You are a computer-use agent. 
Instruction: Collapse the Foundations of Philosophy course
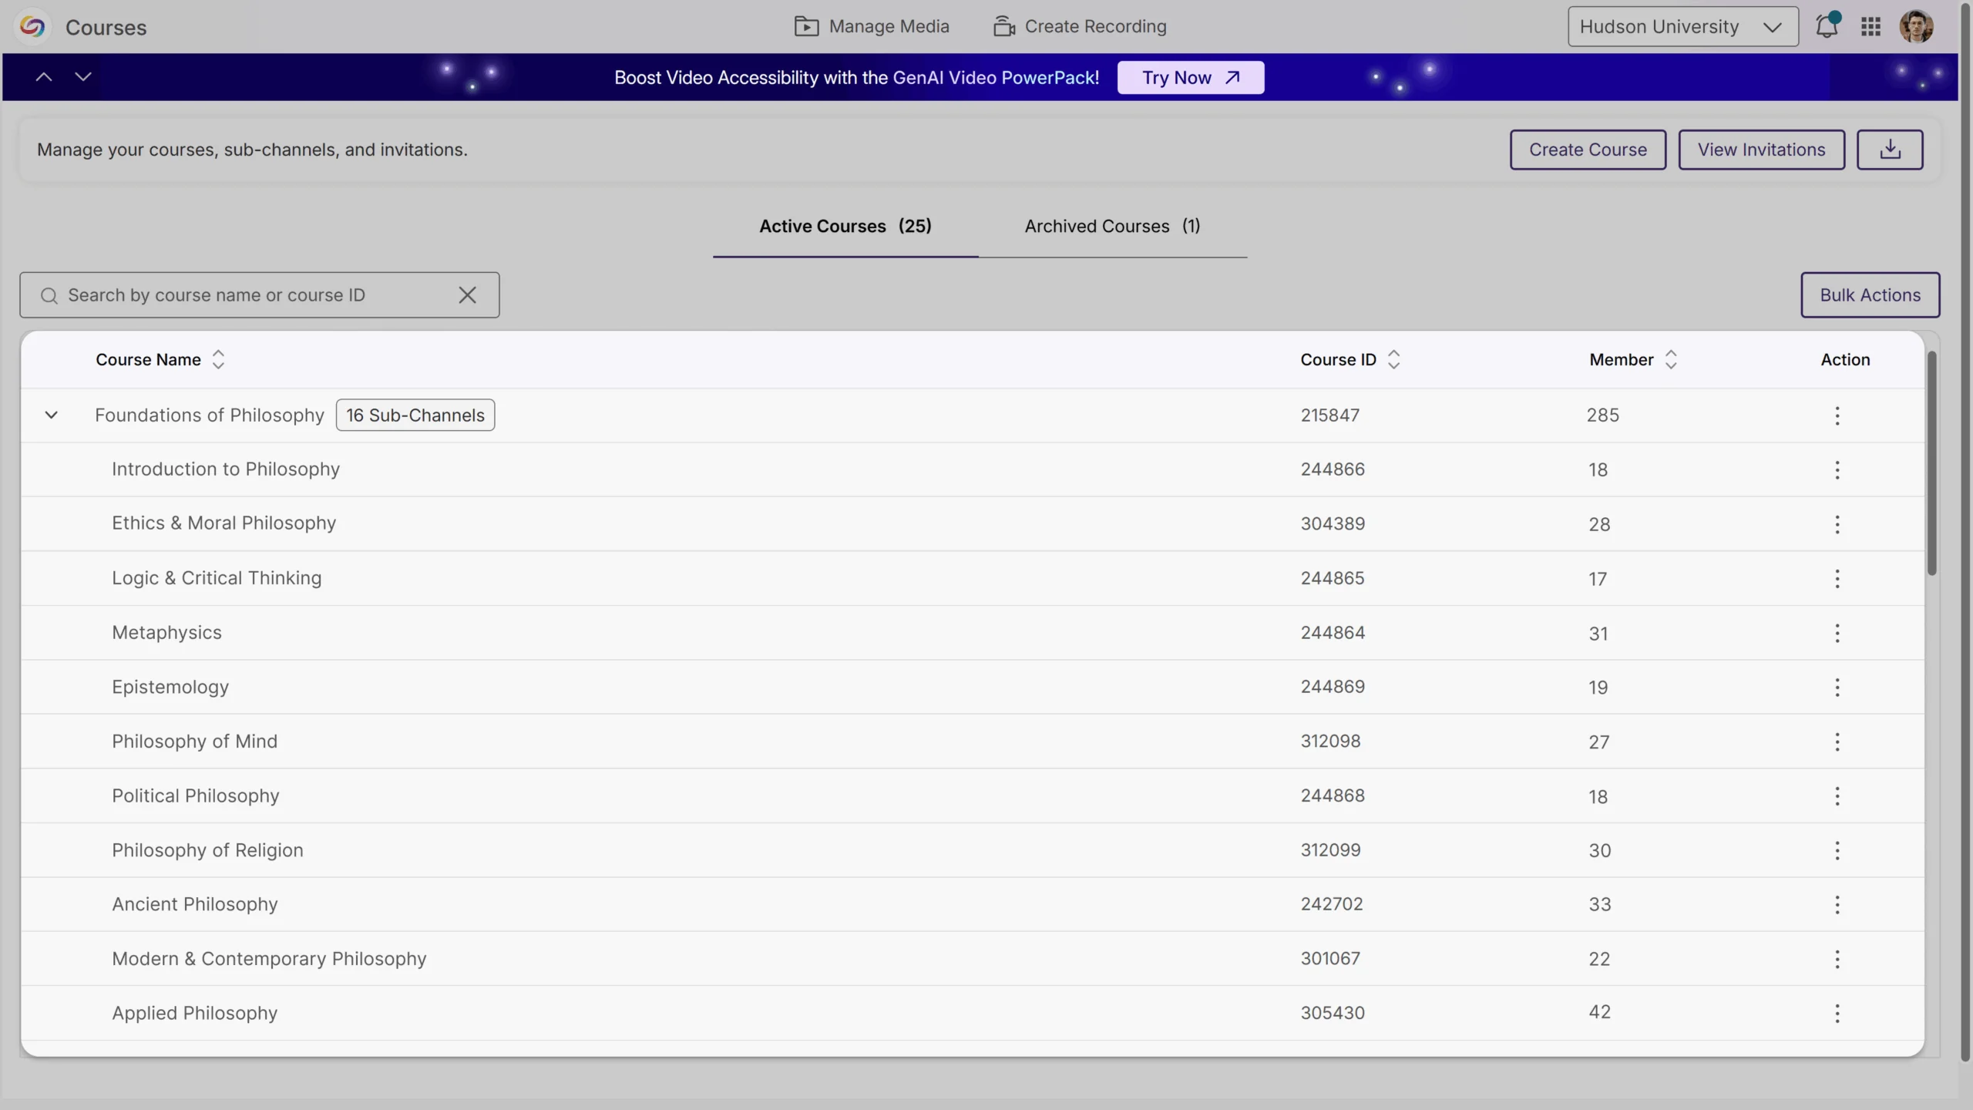51,415
